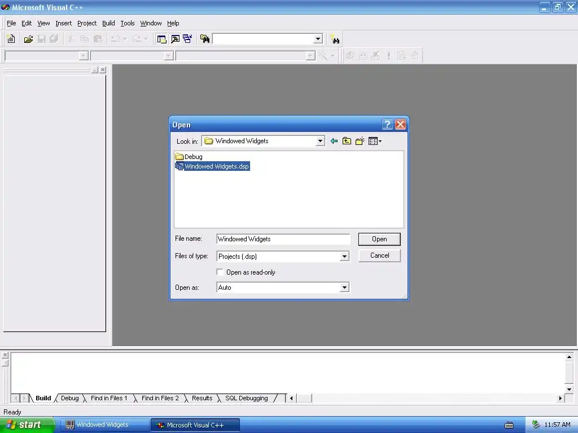
Task: Open the View menu
Action: point(43,23)
